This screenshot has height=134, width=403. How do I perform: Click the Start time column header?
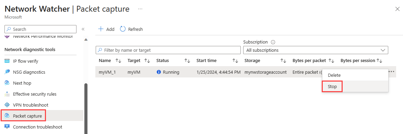coord(206,61)
